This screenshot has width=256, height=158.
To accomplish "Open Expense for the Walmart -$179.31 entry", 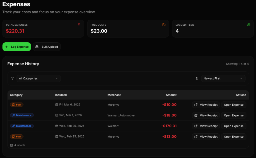I will coord(233,126).
